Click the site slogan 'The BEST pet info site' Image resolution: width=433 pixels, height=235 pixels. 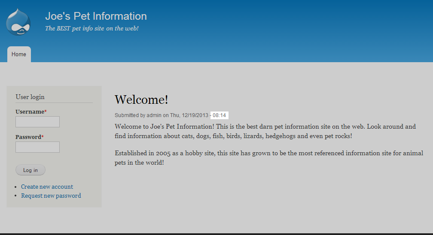[91, 28]
